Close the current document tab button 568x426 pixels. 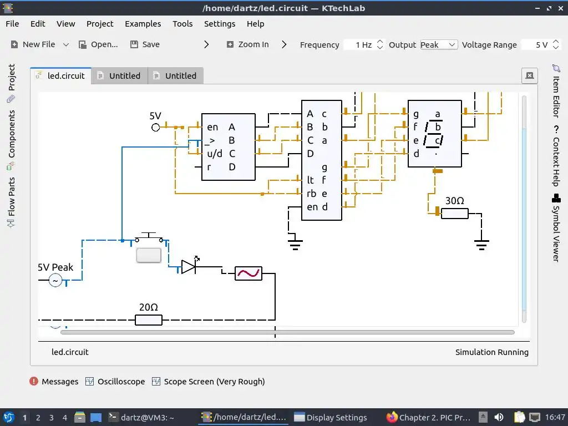point(529,75)
